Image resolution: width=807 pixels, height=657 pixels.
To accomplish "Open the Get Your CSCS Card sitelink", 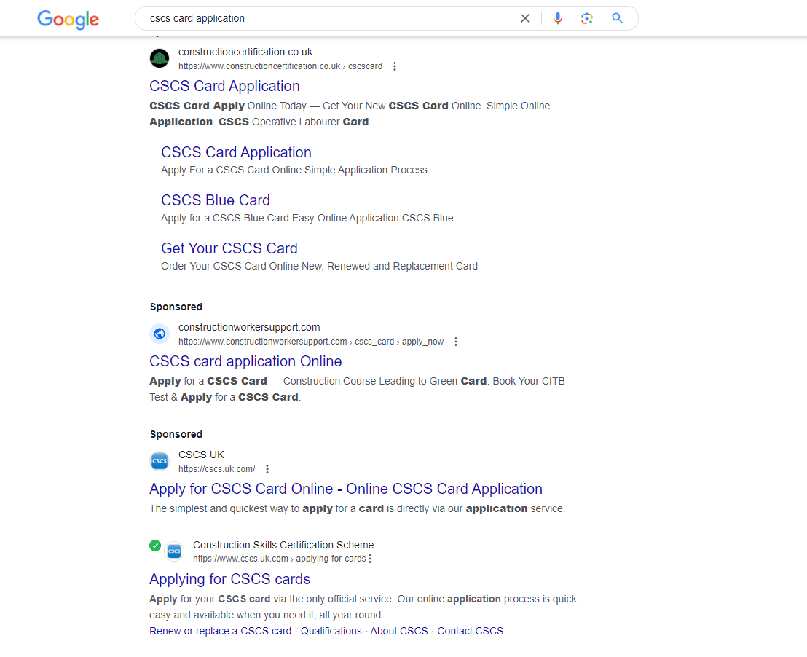I will click(229, 248).
